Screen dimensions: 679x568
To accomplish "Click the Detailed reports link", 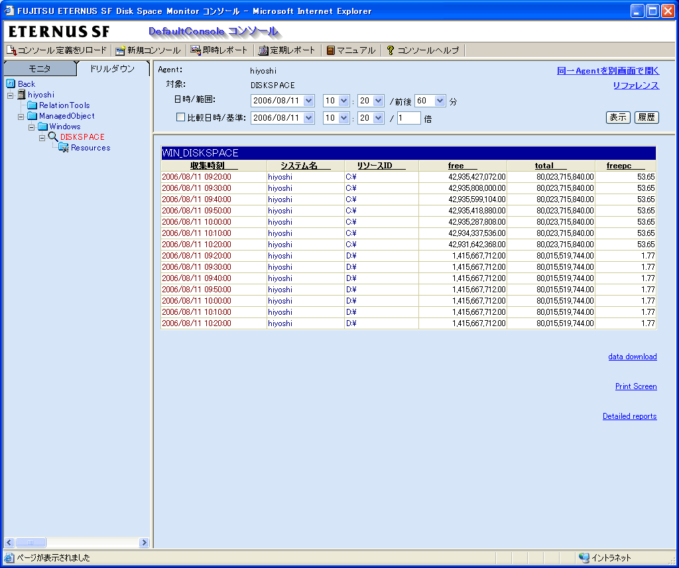I will tap(630, 416).
